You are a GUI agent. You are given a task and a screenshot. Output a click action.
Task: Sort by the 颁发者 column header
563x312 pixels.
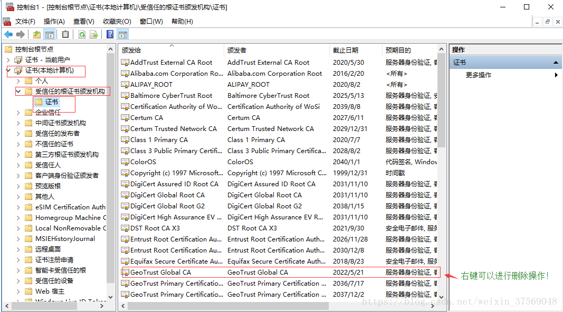pyautogui.click(x=276, y=50)
